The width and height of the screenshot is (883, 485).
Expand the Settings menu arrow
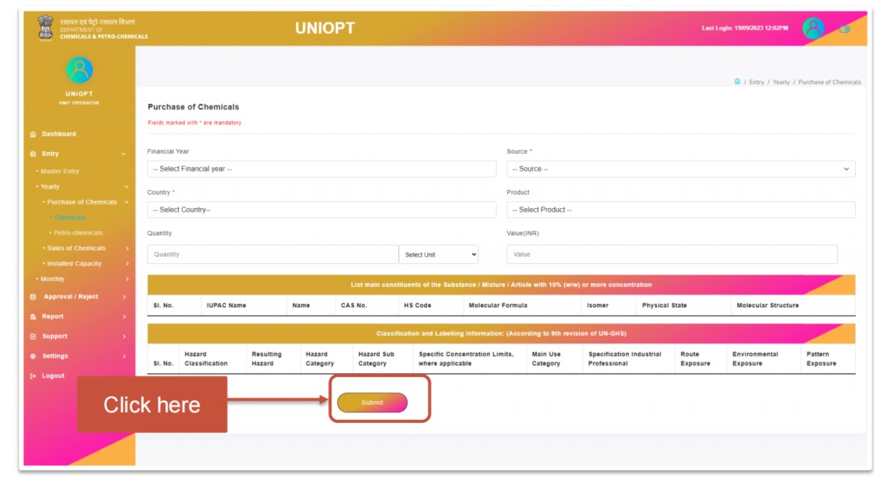pos(124,356)
